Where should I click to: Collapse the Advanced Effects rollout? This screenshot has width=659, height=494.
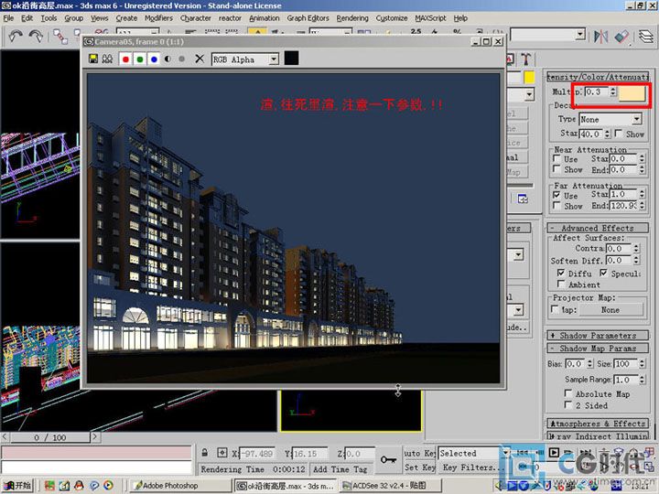[x=597, y=228]
